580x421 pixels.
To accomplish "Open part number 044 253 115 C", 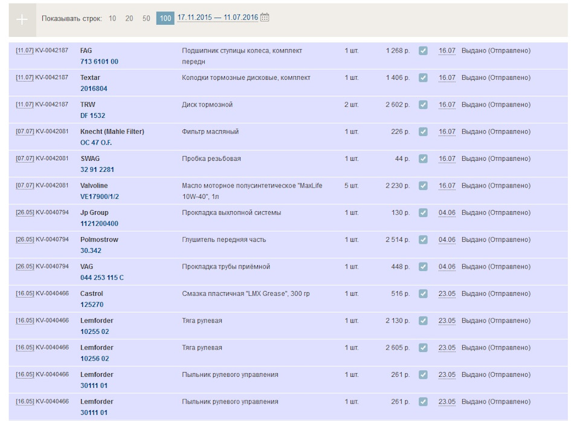I will (x=101, y=278).
